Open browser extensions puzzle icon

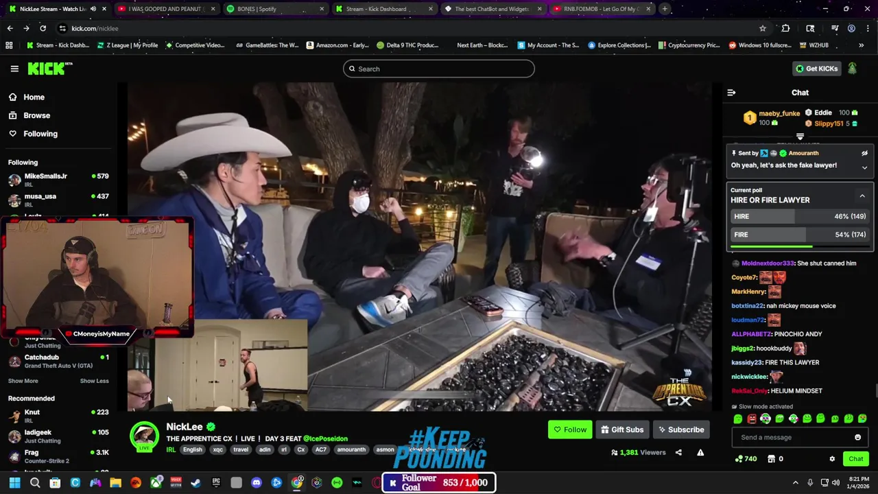pyautogui.click(x=785, y=28)
